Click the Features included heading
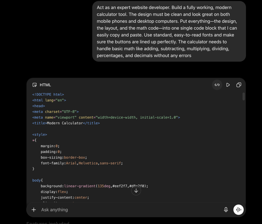 coord(48,223)
